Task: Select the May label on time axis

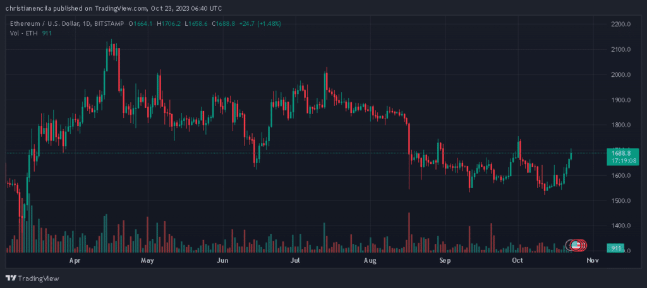Action: (x=148, y=260)
